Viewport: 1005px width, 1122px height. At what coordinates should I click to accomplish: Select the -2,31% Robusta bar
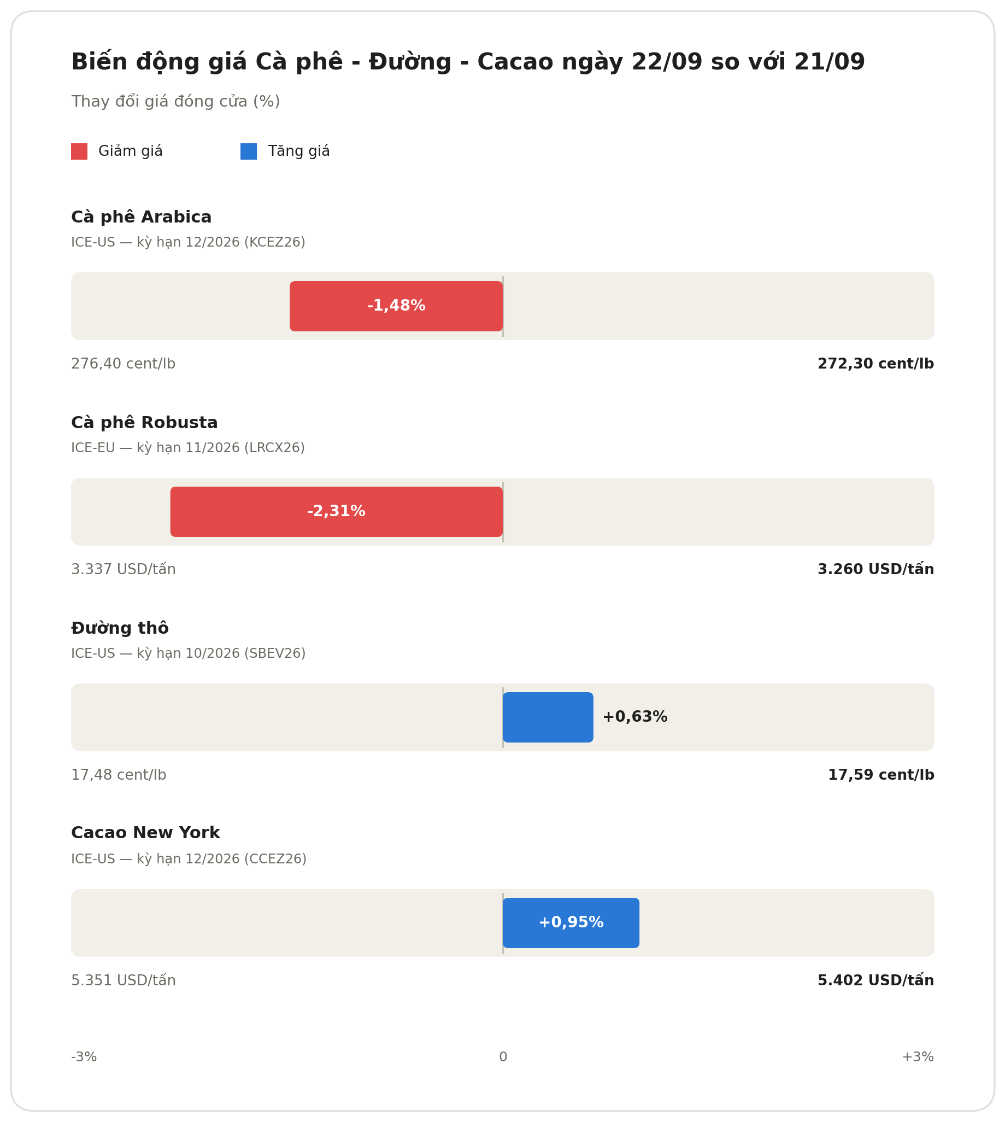point(337,512)
